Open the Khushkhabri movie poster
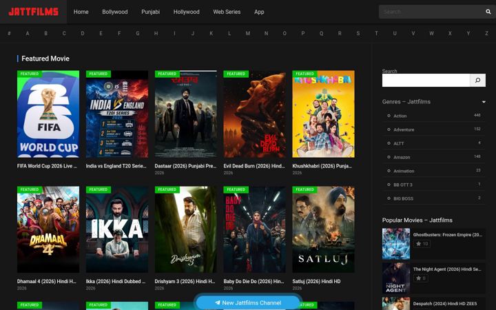The height and width of the screenshot is (310, 496). tap(323, 114)
